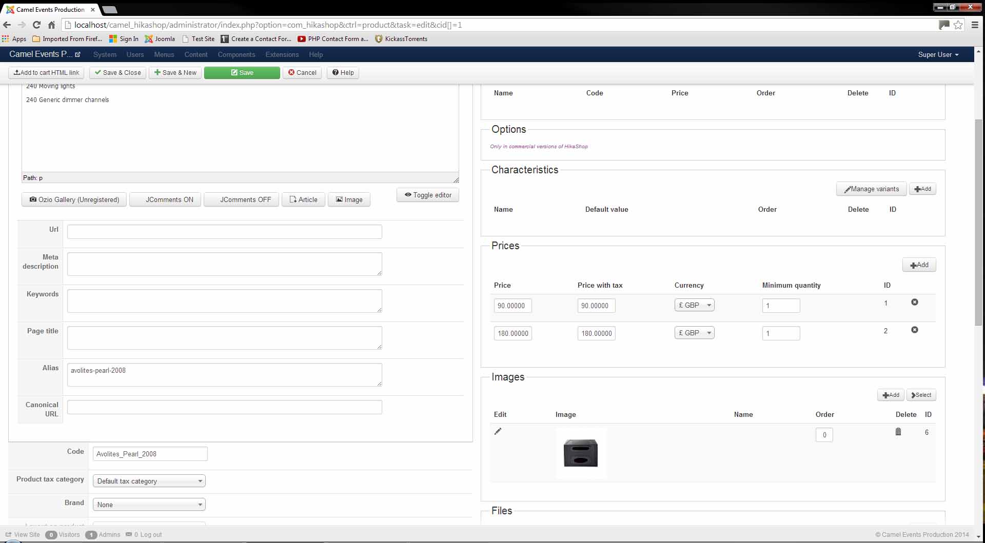Reload the page with the browser refresh icon
Screen dimensions: 985x543
pos(36,25)
